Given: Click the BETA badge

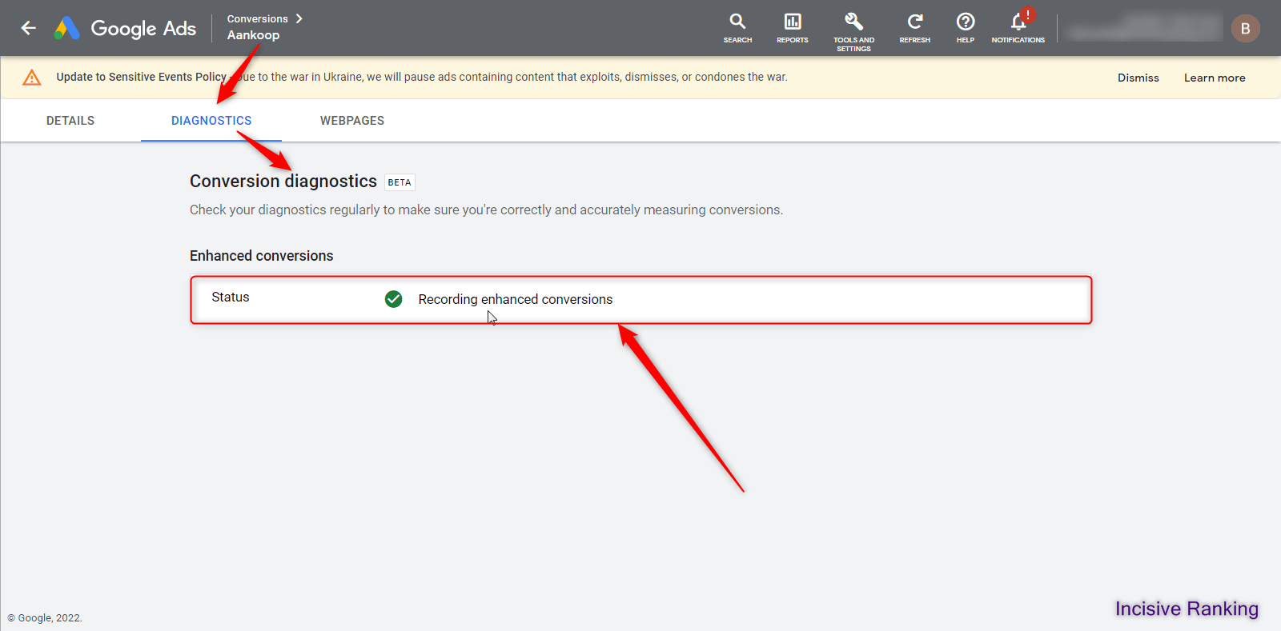Looking at the screenshot, I should 400,182.
